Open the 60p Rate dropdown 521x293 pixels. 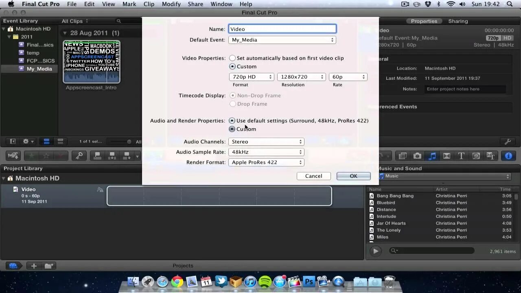[348, 77]
